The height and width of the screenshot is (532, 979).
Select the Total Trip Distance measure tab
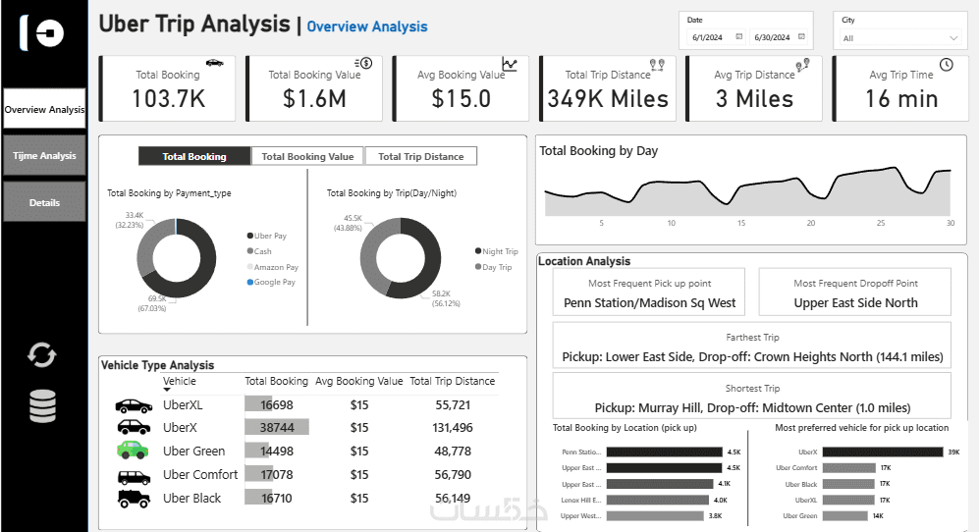coord(421,156)
